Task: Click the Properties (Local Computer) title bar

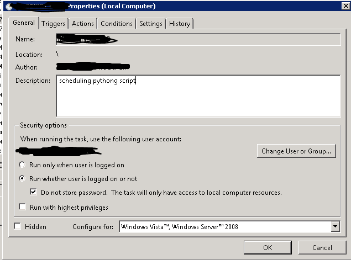Action: (x=166, y=6)
